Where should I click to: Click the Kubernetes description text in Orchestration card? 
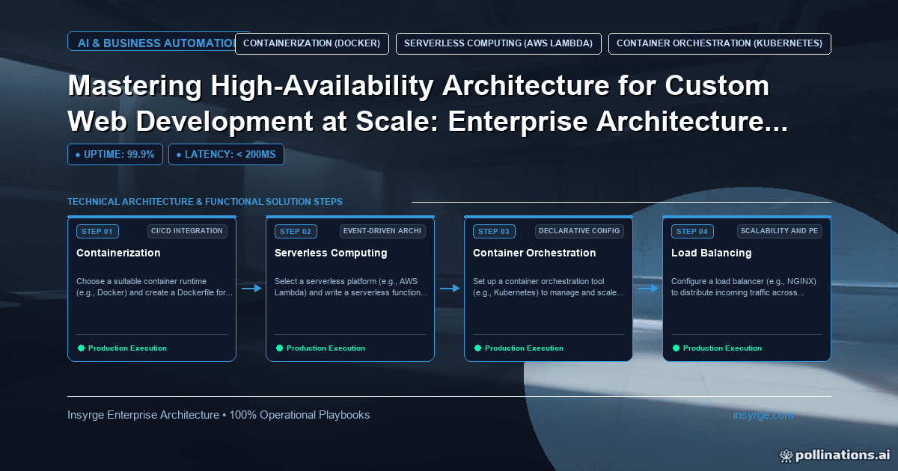[x=549, y=288]
